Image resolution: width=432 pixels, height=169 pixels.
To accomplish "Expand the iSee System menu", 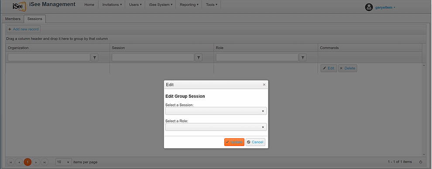I will 161,5.
